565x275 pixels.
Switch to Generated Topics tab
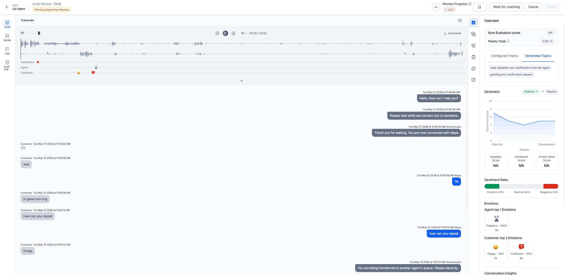pyautogui.click(x=538, y=56)
